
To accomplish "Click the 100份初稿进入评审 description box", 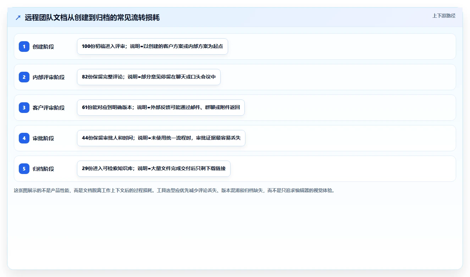I will click(153, 47).
